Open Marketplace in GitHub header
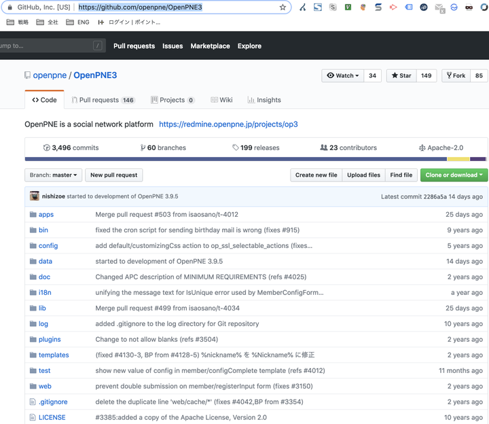This screenshot has height=424, width=489. pyautogui.click(x=210, y=46)
